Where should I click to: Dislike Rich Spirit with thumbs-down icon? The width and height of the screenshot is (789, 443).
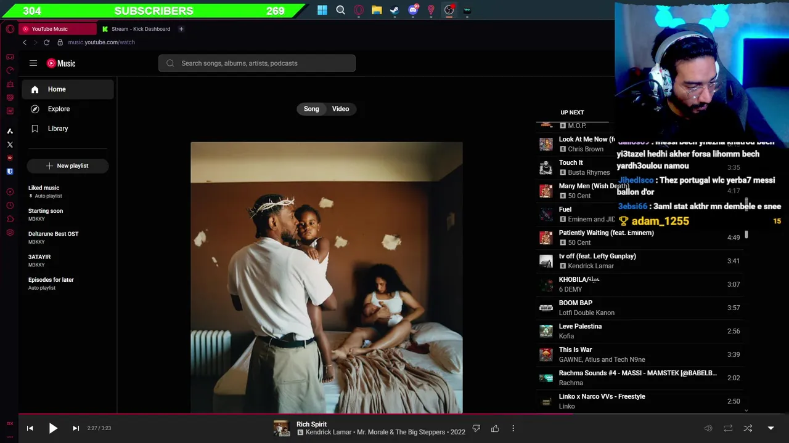pyautogui.click(x=476, y=428)
